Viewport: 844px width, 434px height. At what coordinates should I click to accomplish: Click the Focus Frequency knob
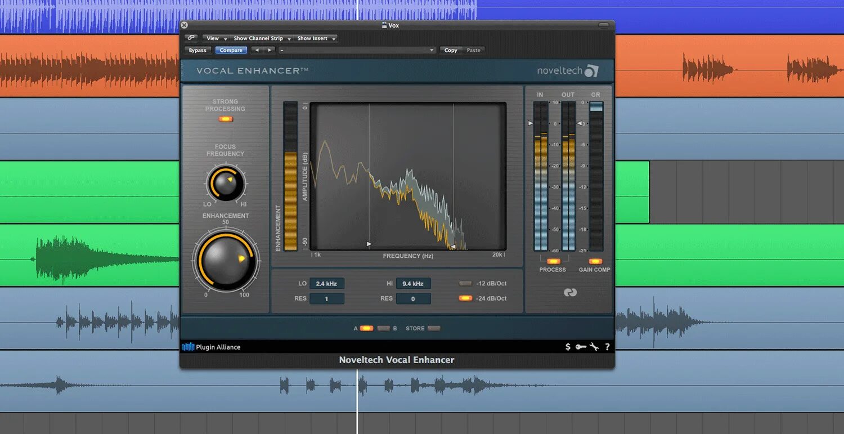pos(226,184)
